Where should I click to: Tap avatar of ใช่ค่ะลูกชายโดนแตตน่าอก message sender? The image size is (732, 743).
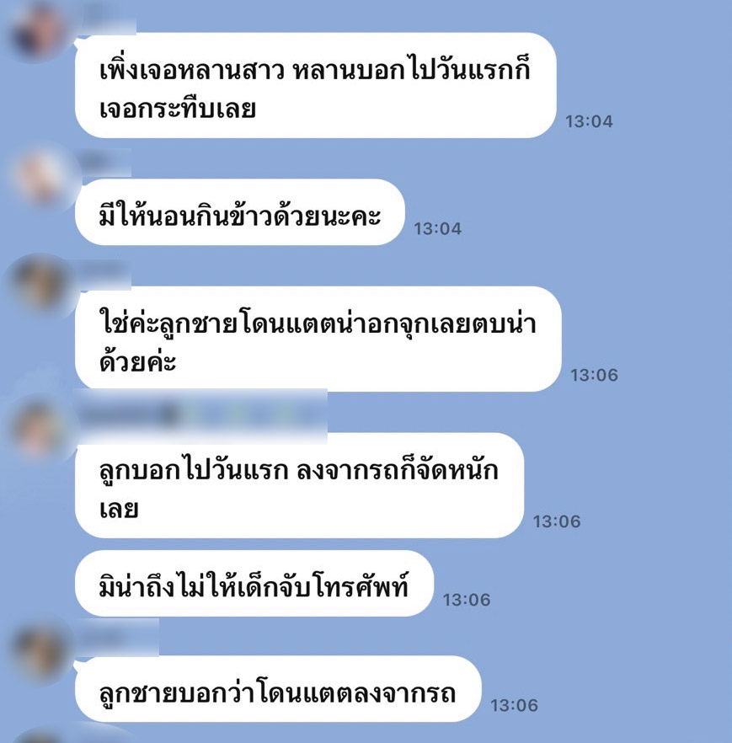(40, 283)
